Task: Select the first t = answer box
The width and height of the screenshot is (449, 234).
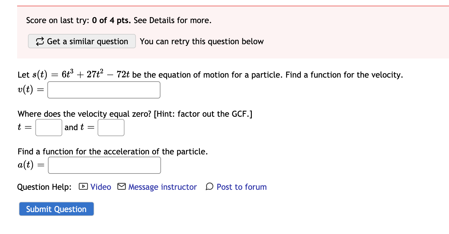Action: [x=49, y=127]
